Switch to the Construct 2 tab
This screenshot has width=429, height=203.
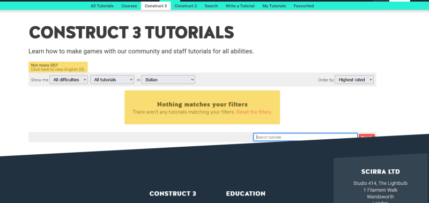[x=186, y=6]
